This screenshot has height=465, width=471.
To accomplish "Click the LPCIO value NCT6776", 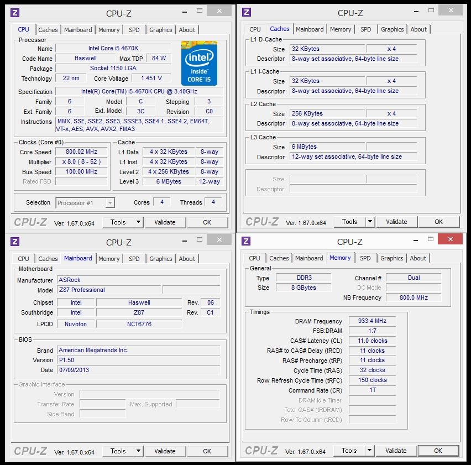I will click(x=139, y=324).
